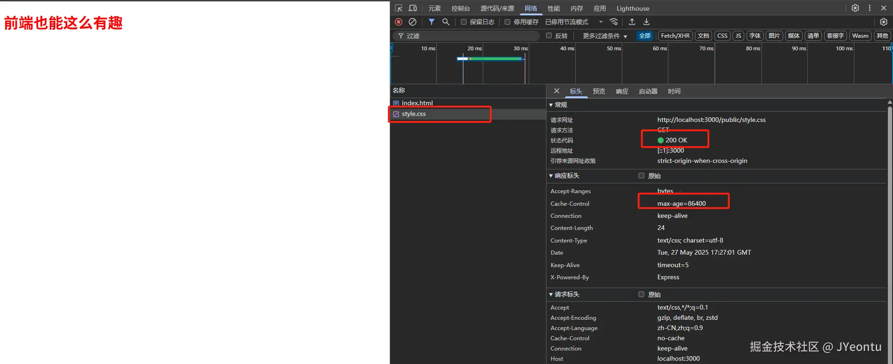Filter requests by 清单
Viewport: 893px width, 364px height.
coord(813,36)
